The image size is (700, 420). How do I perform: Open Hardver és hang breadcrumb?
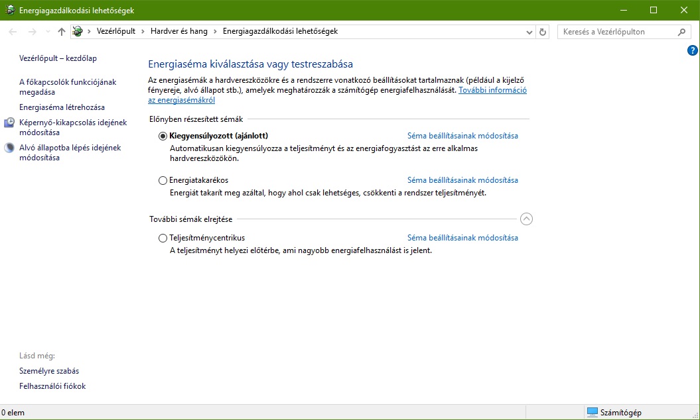click(179, 31)
